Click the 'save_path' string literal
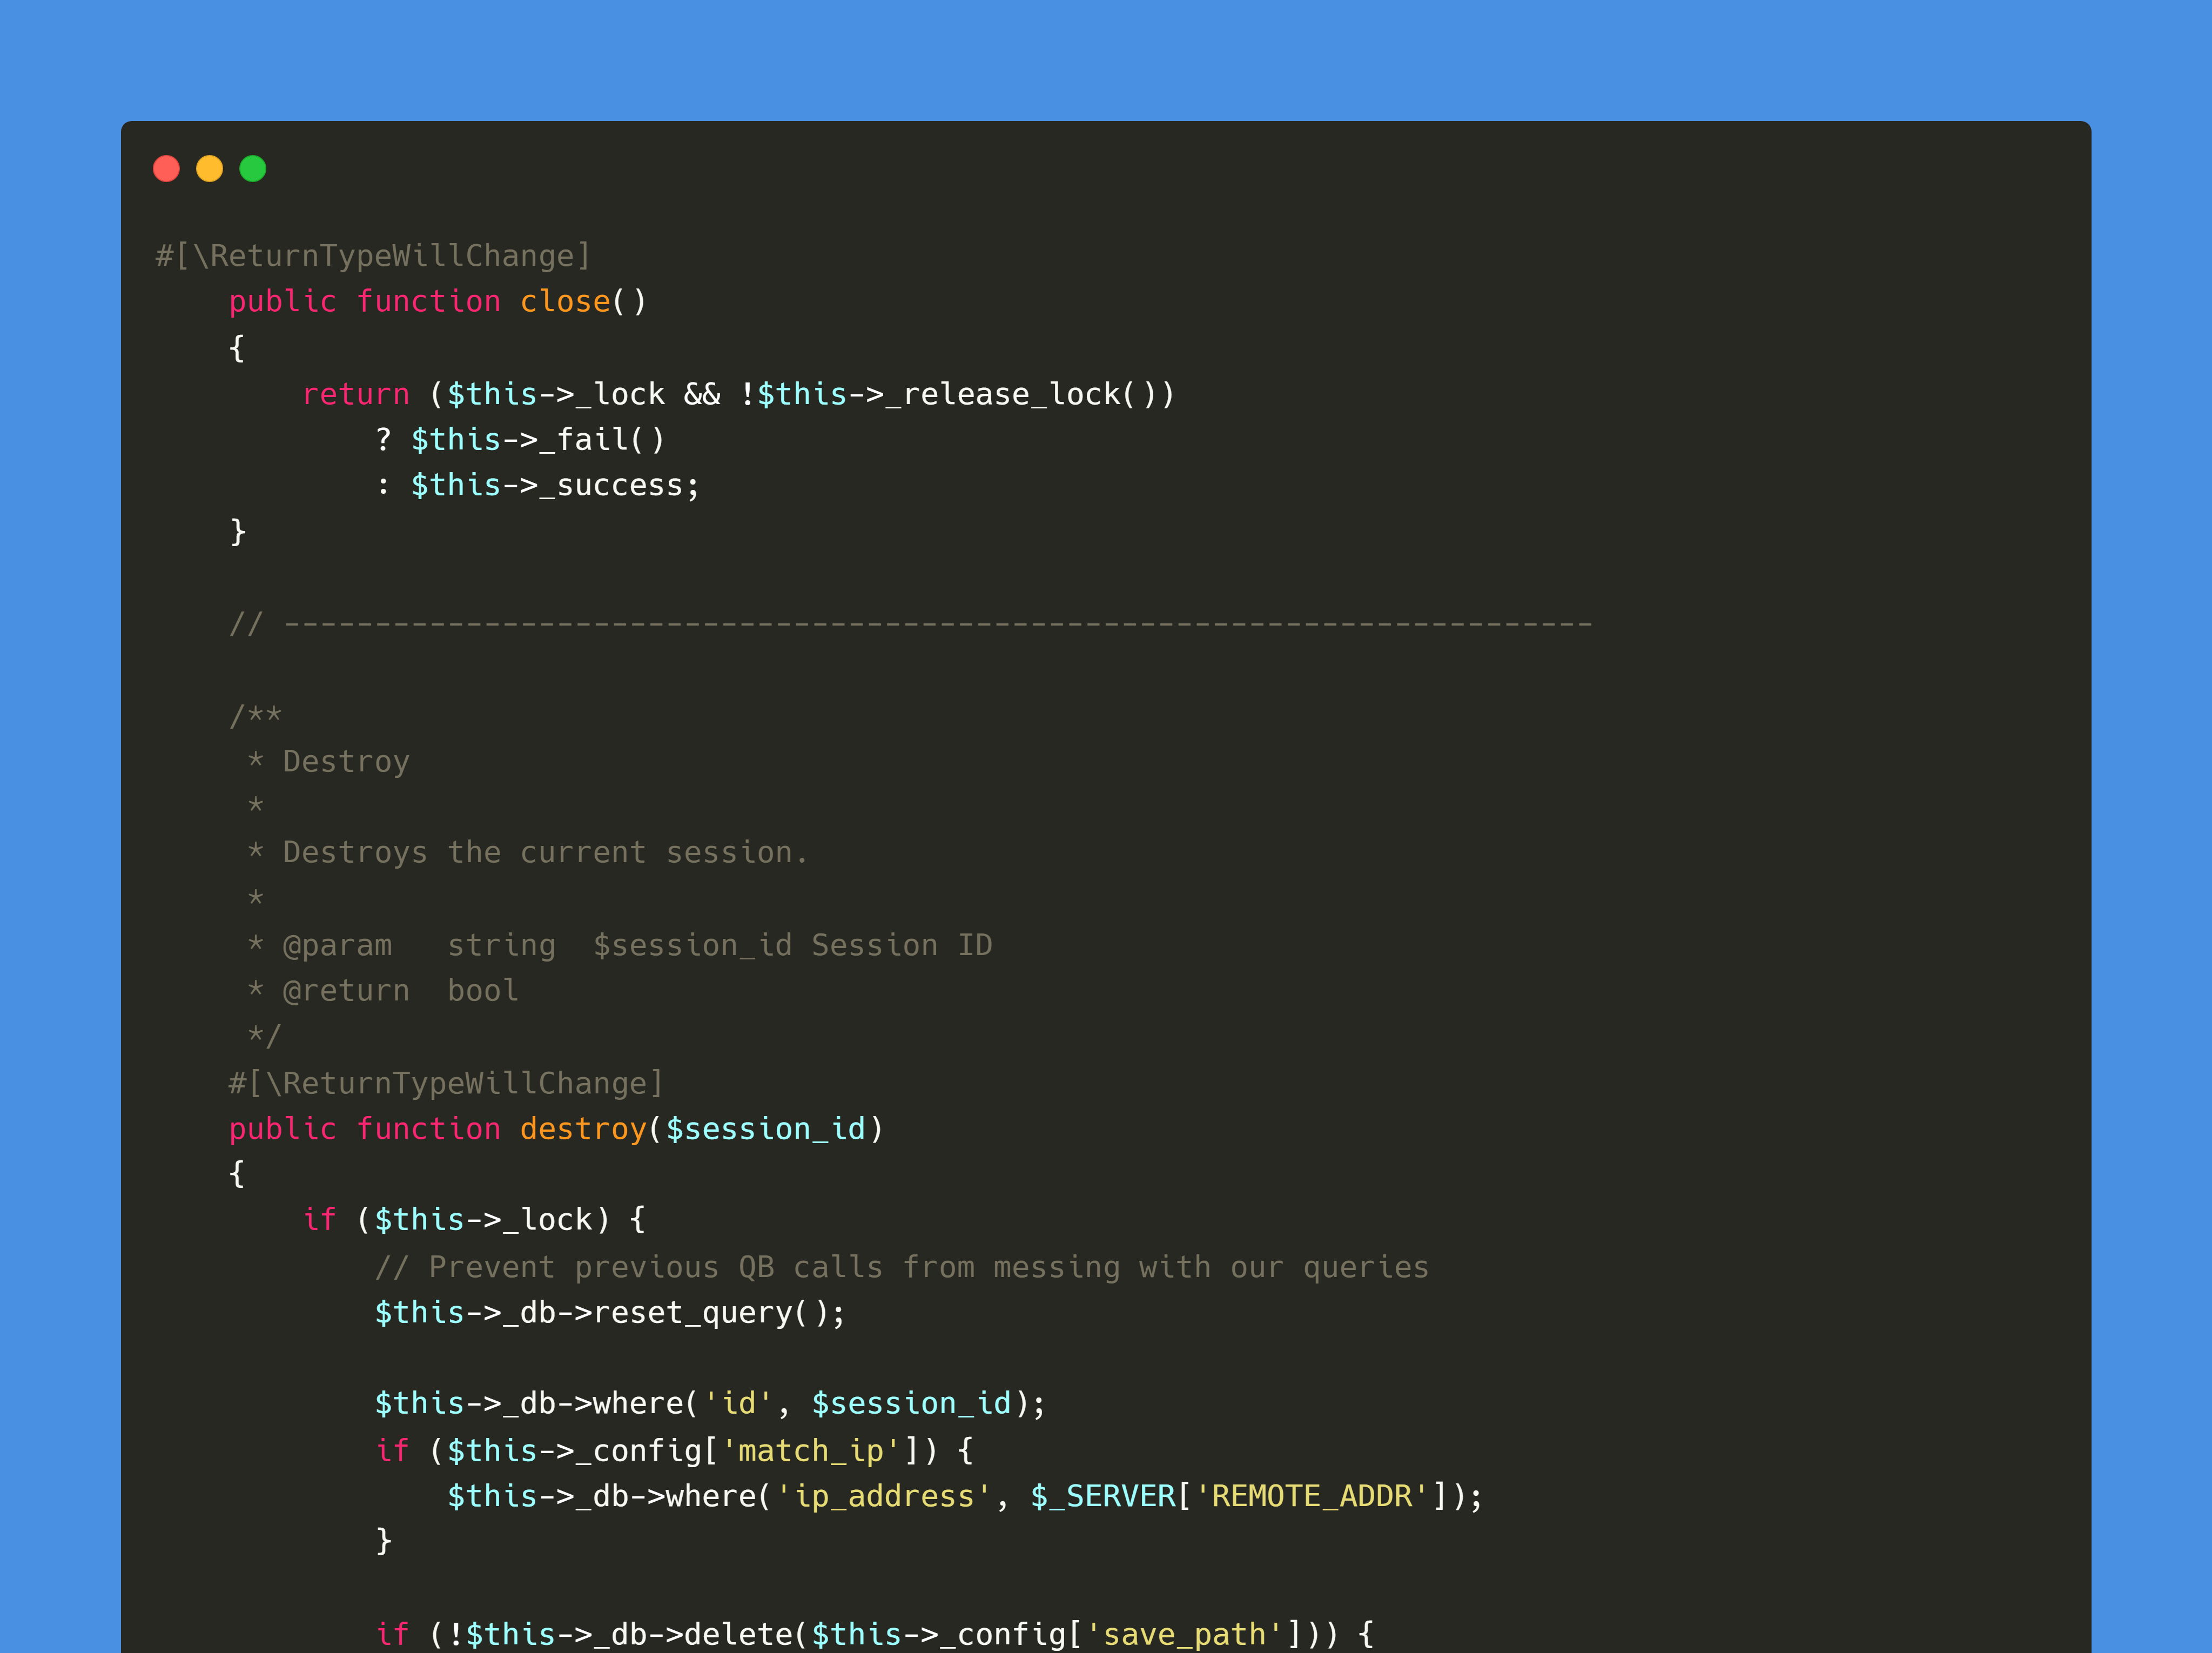2212x1653 pixels. [x=1184, y=1634]
